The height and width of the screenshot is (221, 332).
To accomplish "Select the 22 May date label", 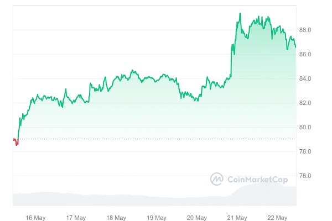I will tap(278, 217).
